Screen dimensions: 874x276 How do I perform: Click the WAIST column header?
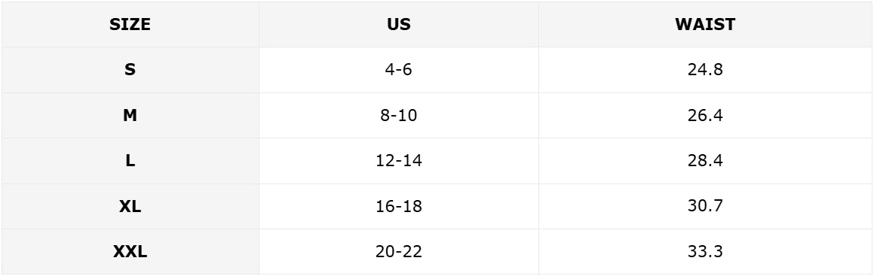pyautogui.click(x=705, y=24)
